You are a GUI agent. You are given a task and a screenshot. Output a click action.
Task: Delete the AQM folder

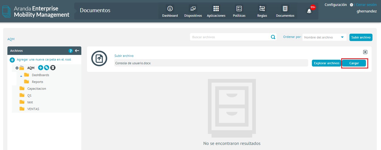coord(53,68)
